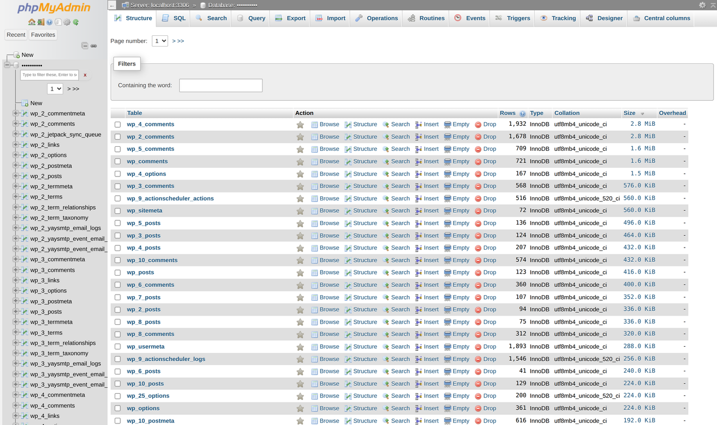
Task: Open wp_2_jetpack_sync_queue in tree
Action: (66, 135)
